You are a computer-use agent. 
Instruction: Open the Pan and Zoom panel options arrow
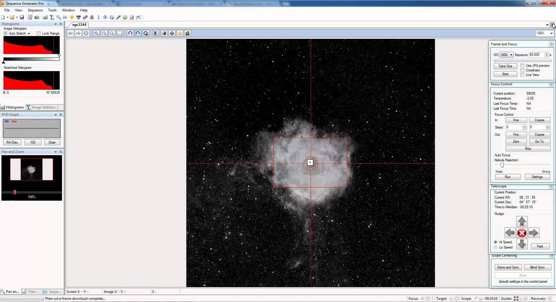pyautogui.click(x=56, y=152)
